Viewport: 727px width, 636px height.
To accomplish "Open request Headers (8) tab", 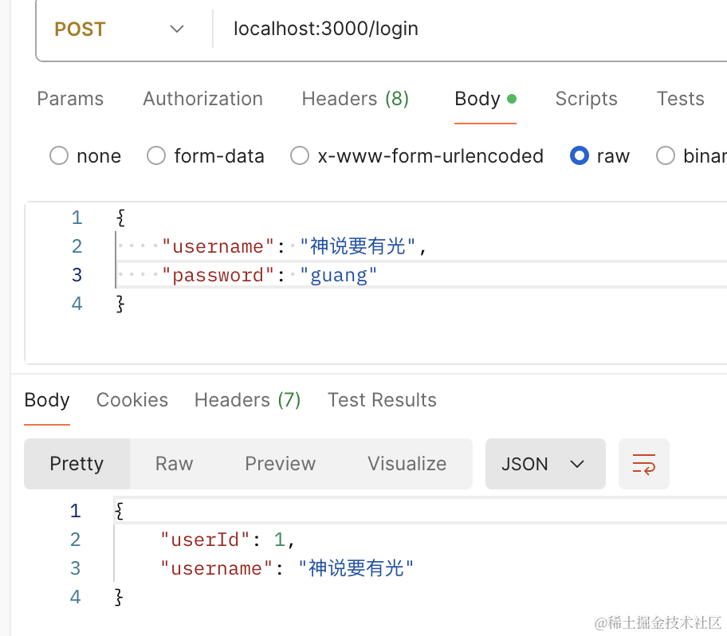I will click(x=355, y=99).
